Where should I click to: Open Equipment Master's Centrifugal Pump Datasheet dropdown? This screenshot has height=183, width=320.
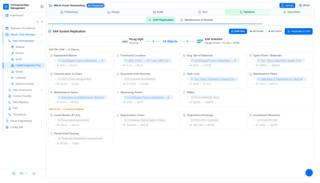click(x=82, y=60)
